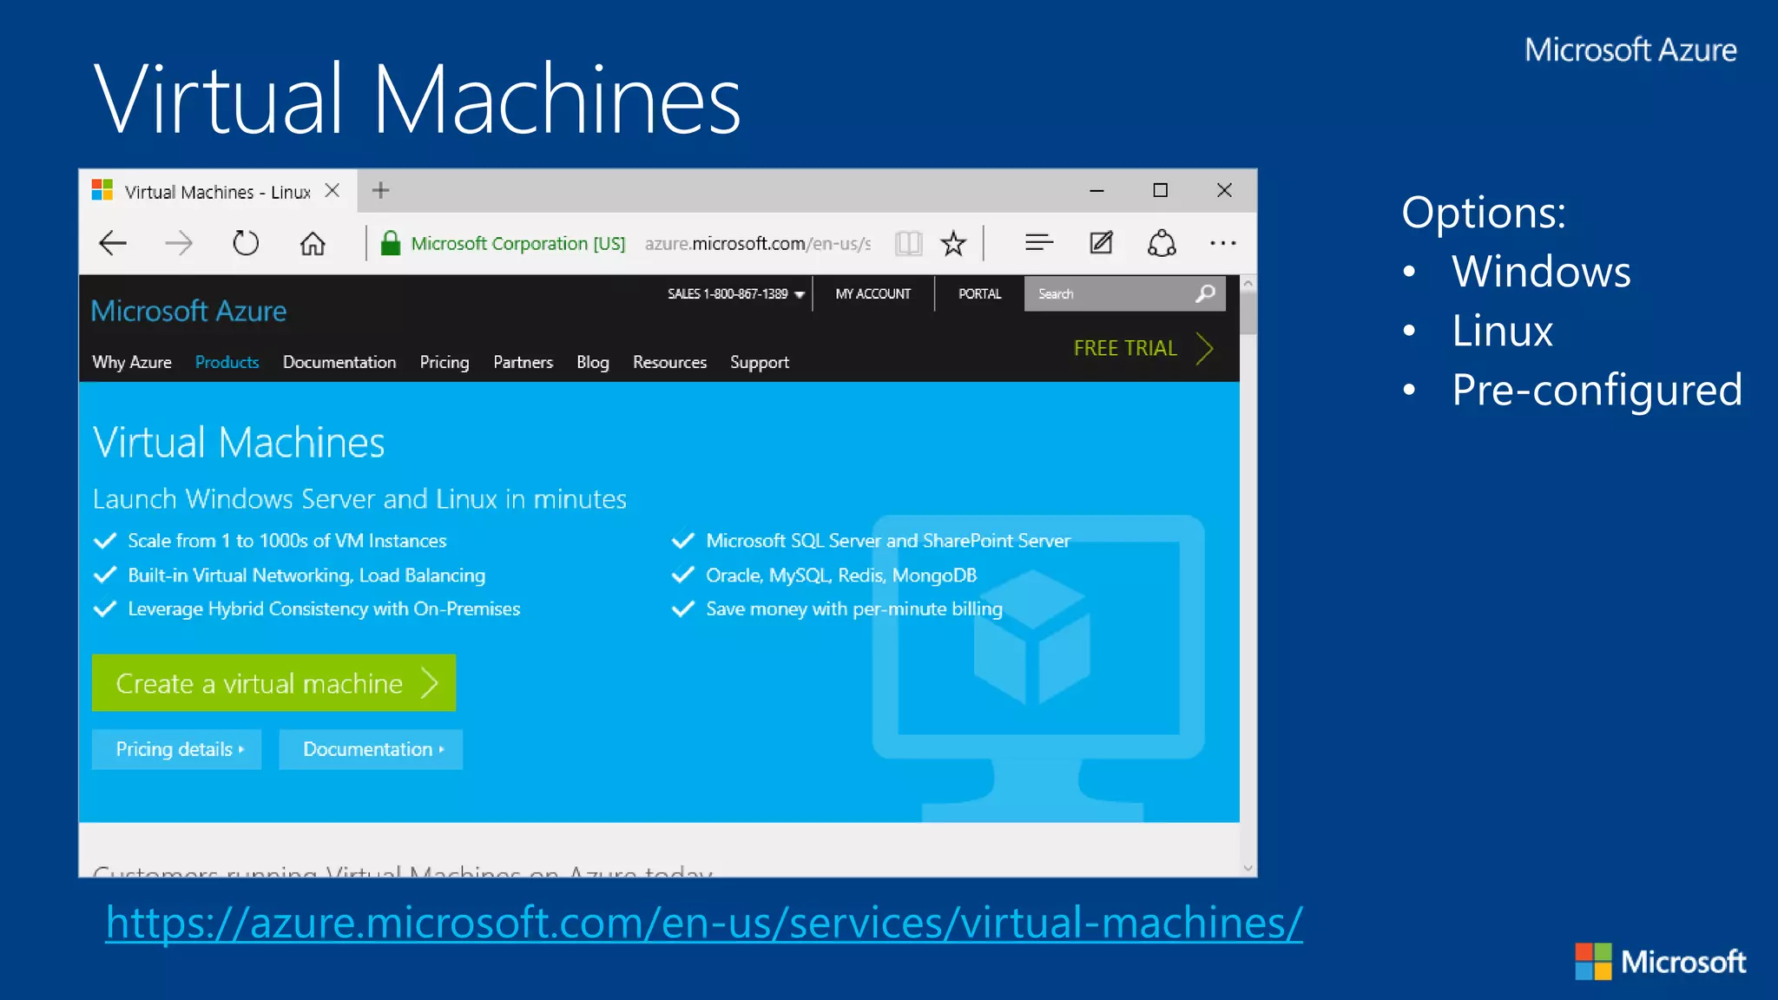Click 'Launch Windows Server and Linux in minutes'
The image size is (1778, 1000).
(x=359, y=499)
